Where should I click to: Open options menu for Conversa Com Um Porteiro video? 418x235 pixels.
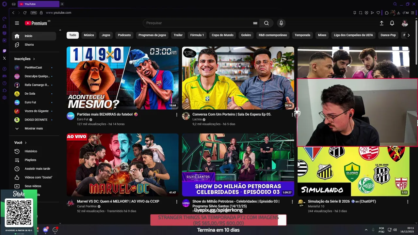pos(292,115)
